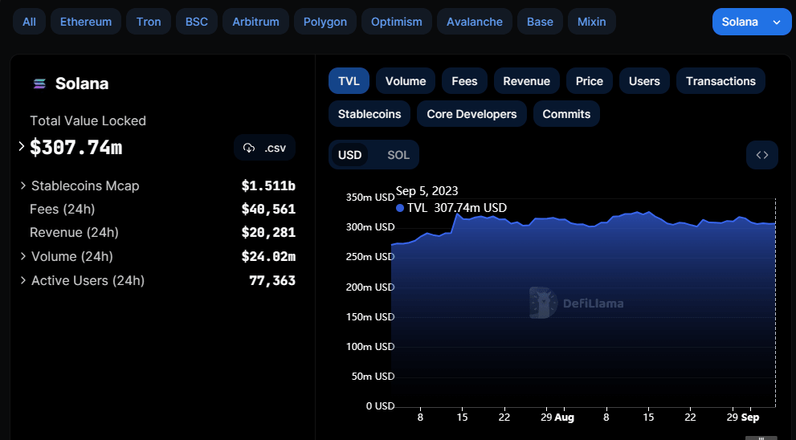Toggle the Volume chart metric

(406, 81)
